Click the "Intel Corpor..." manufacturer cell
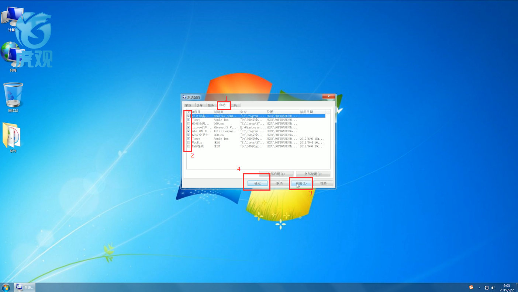 pyautogui.click(x=225, y=131)
